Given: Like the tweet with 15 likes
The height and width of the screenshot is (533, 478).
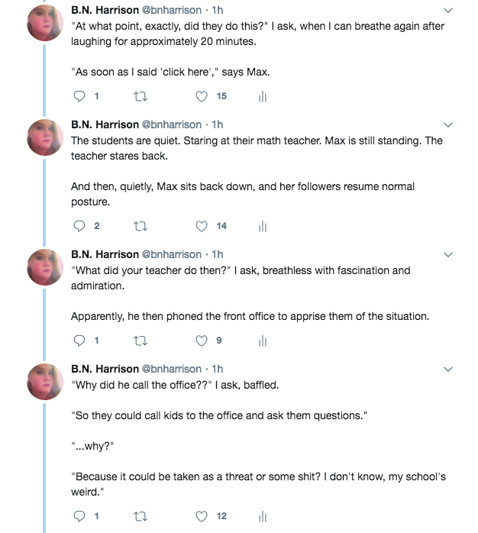Looking at the screenshot, I should (x=202, y=96).
